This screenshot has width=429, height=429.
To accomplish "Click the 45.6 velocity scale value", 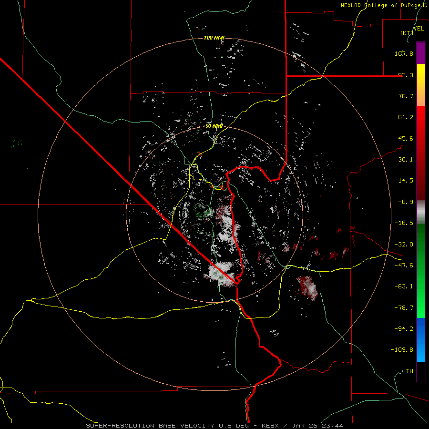I will [x=406, y=138].
